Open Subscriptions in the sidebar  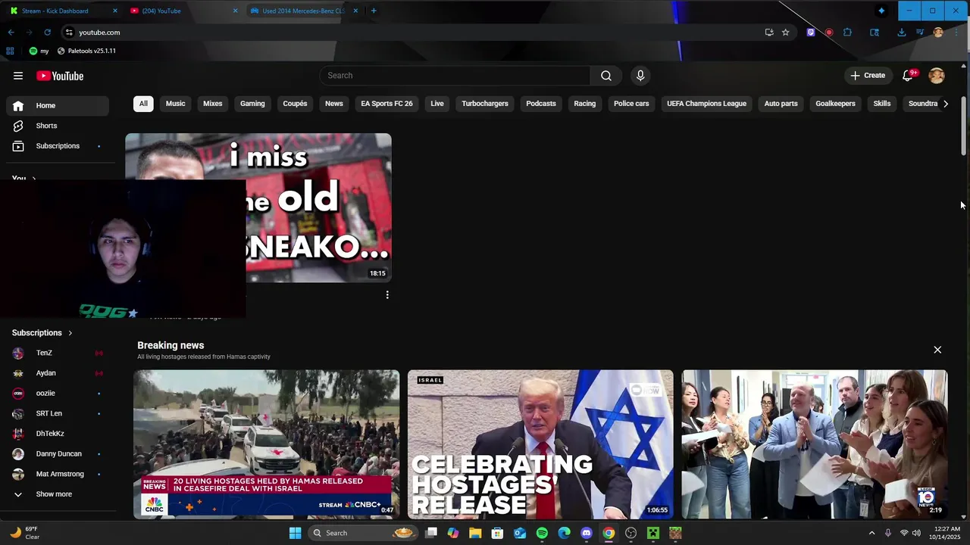58,146
